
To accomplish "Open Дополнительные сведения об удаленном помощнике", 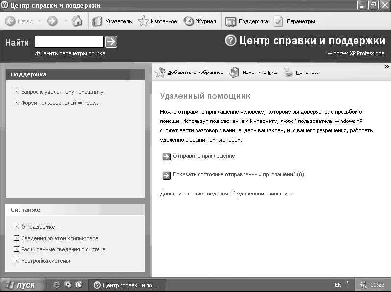I will [226, 194].
